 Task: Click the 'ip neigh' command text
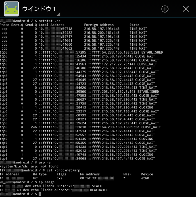(46, 182)
